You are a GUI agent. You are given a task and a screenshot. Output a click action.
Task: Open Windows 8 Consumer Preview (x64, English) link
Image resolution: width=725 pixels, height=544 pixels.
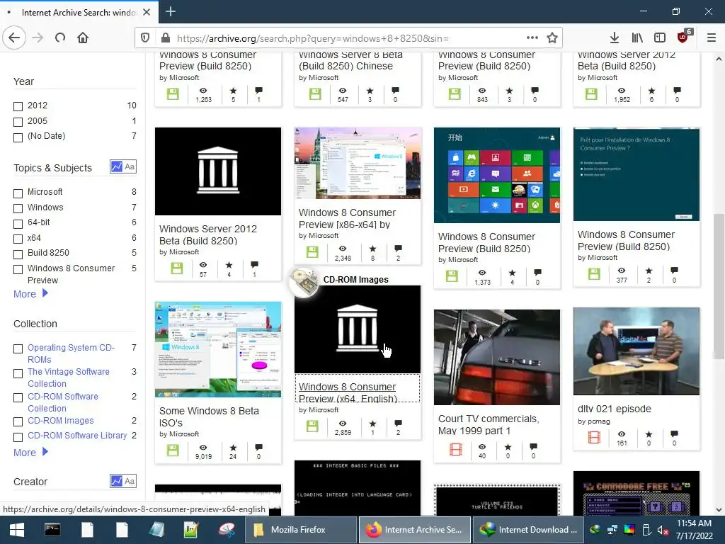pyautogui.click(x=348, y=392)
